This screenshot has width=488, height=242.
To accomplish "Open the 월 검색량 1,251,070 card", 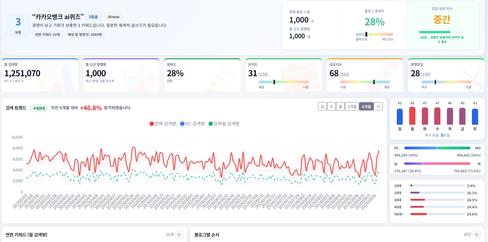I will 40,75.
